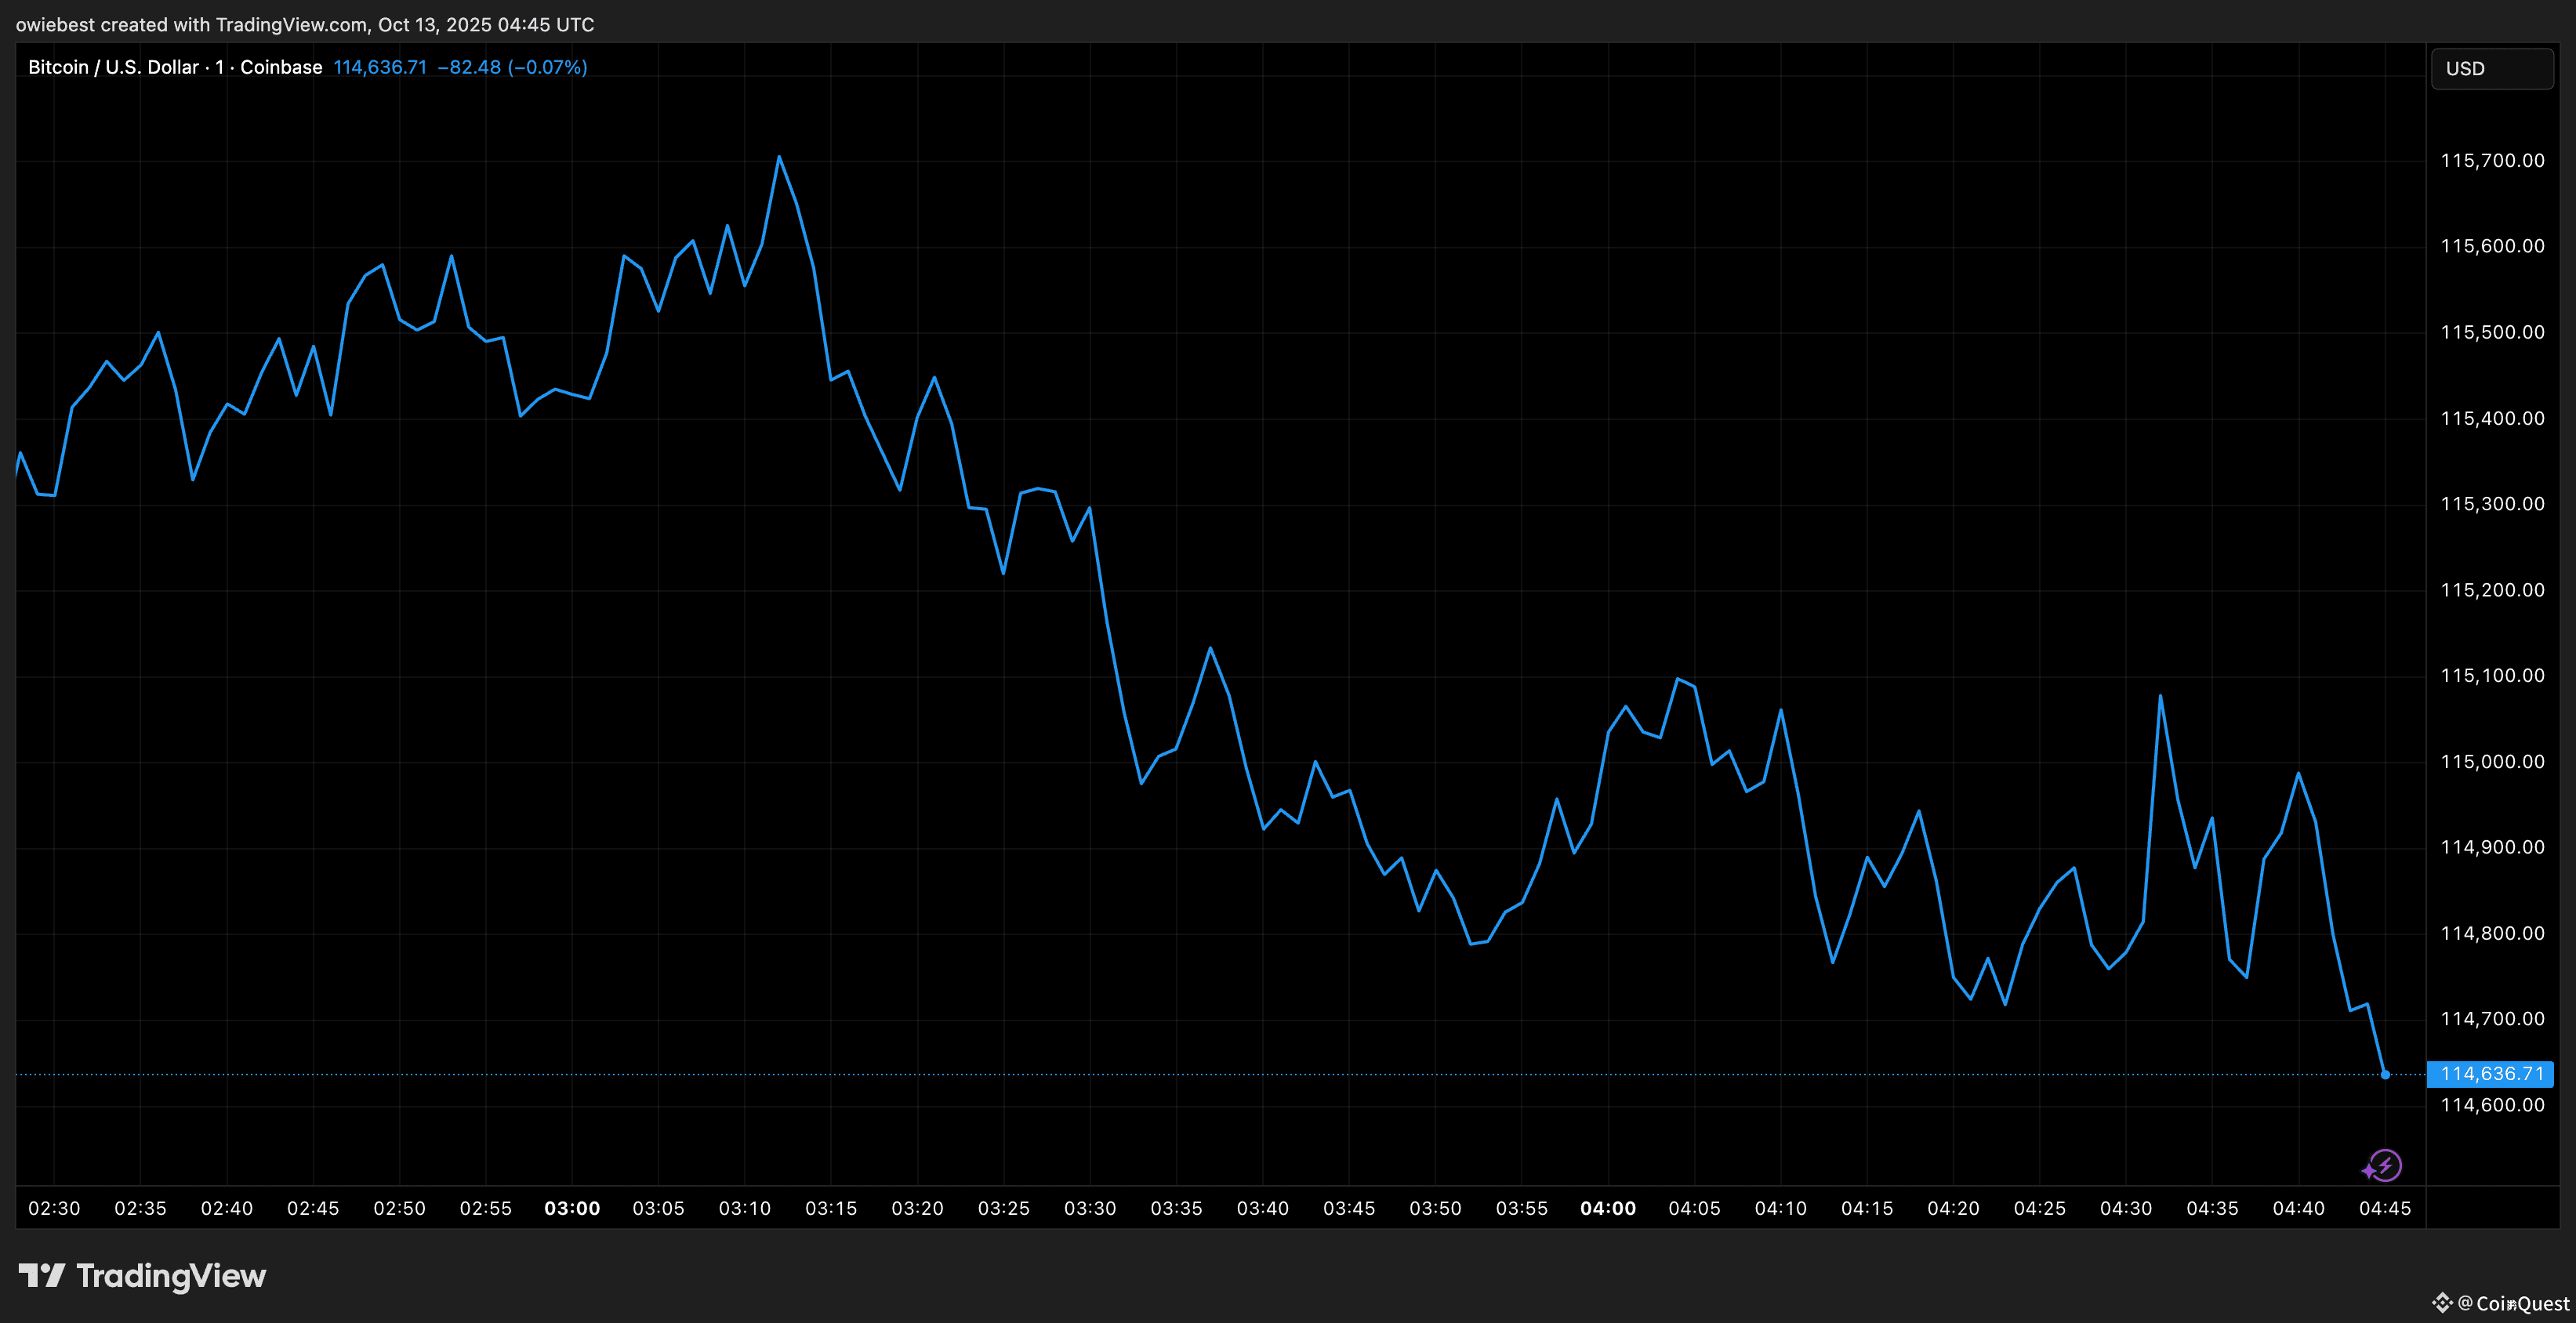Click the 03:00 time axis label
The width and height of the screenshot is (2576, 1323).
(572, 1208)
